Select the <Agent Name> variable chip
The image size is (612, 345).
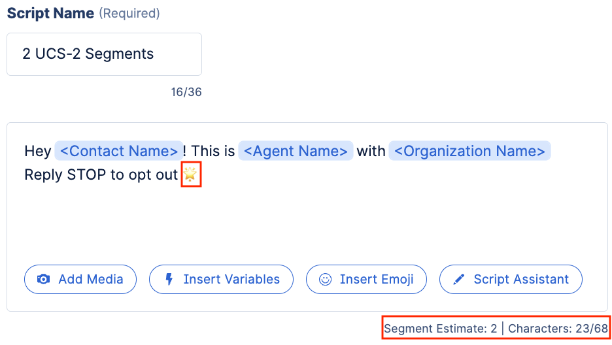pyautogui.click(x=296, y=151)
